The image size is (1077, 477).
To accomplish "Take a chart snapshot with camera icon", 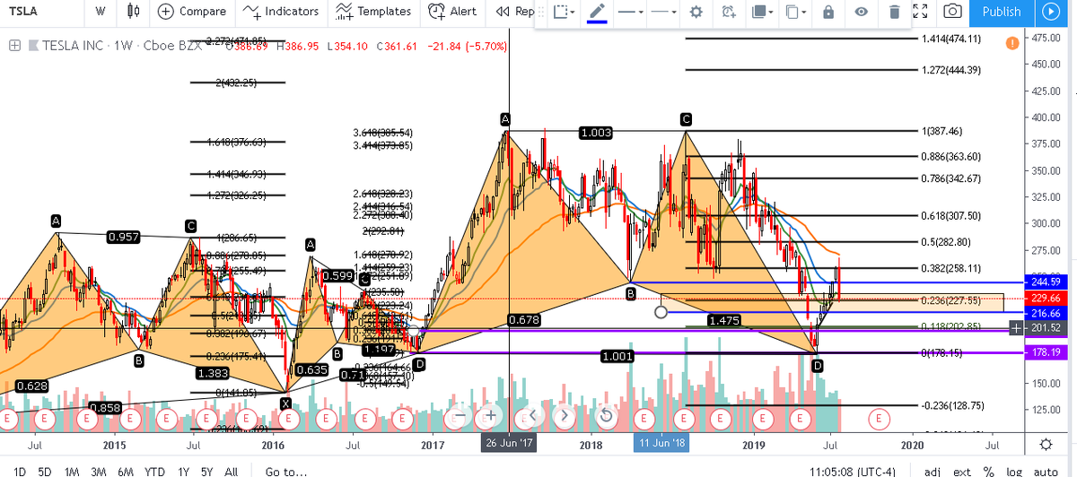I will [952, 12].
